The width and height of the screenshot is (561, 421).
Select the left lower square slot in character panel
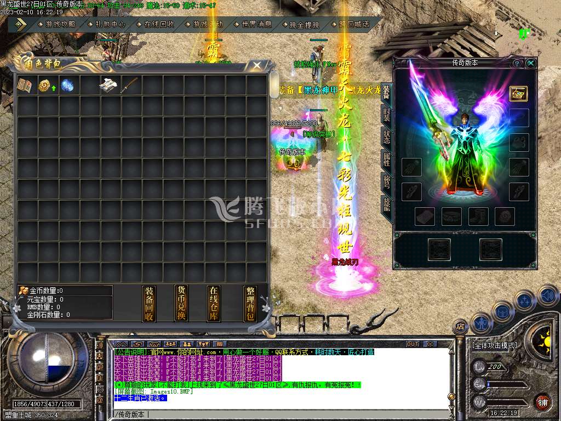point(439,249)
